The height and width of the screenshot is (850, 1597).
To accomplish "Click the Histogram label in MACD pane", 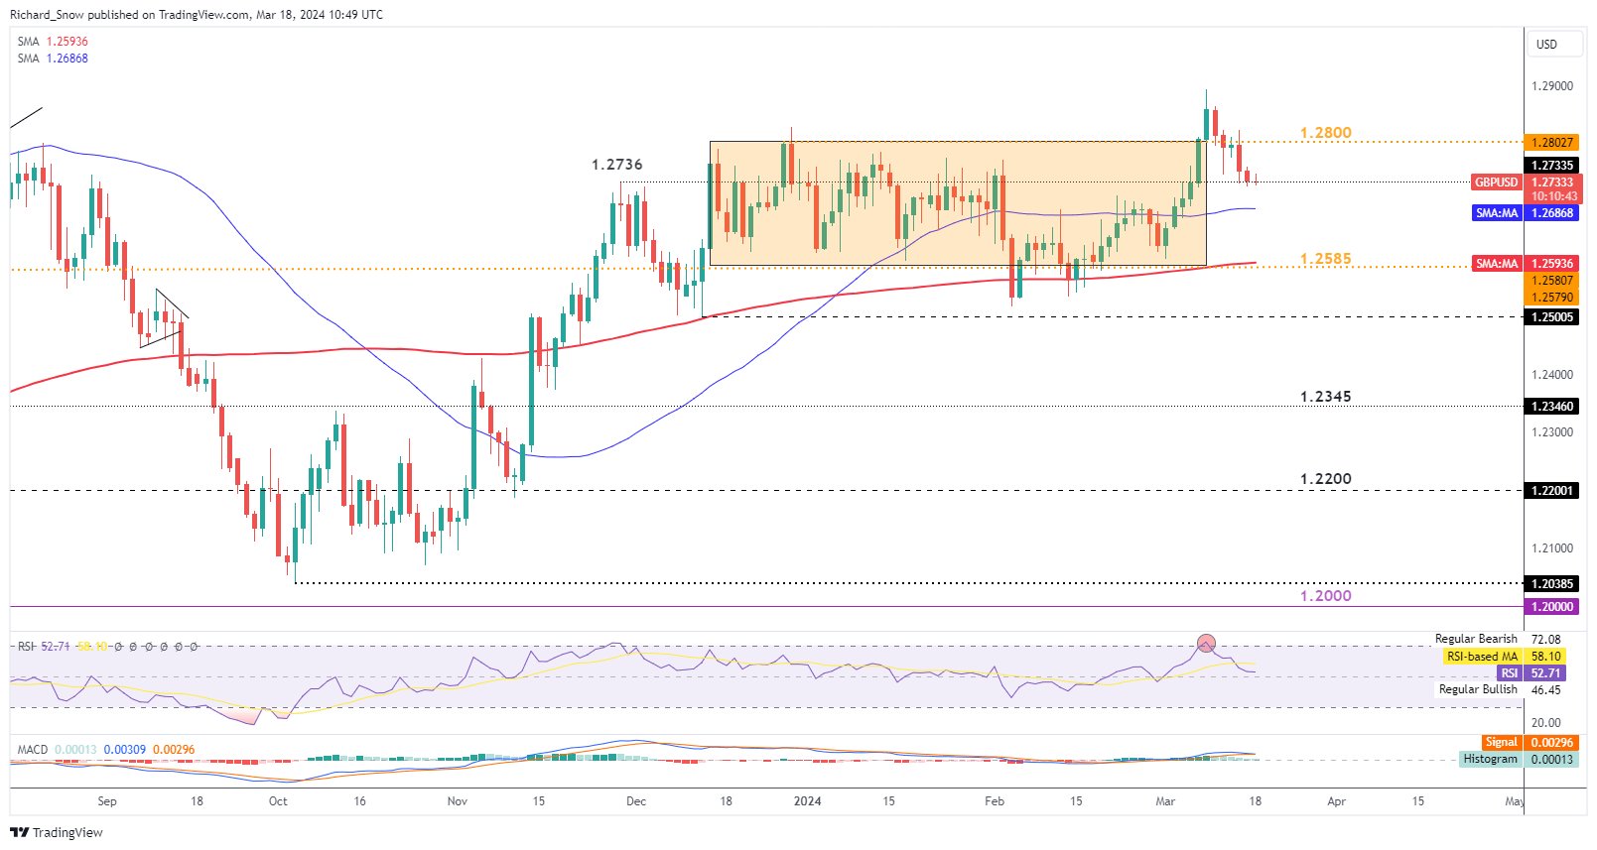I will click(x=1490, y=760).
